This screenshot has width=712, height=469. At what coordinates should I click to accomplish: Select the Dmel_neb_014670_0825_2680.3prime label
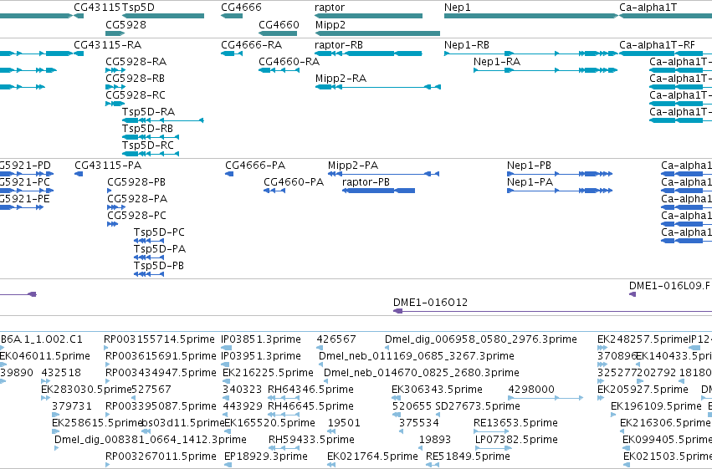tap(422, 373)
